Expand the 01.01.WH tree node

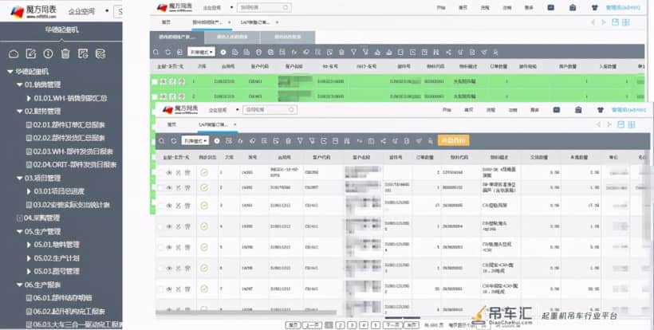(x=29, y=98)
